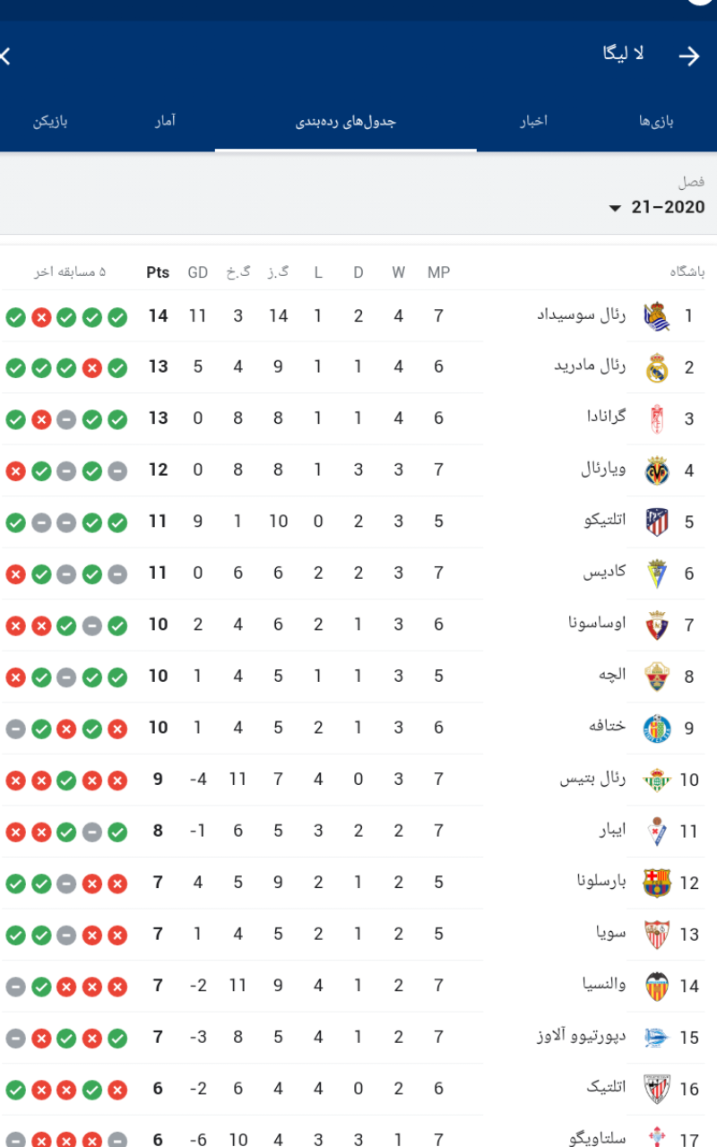Open the Real Betis green crest
This screenshot has width=717, height=1147.
[657, 780]
